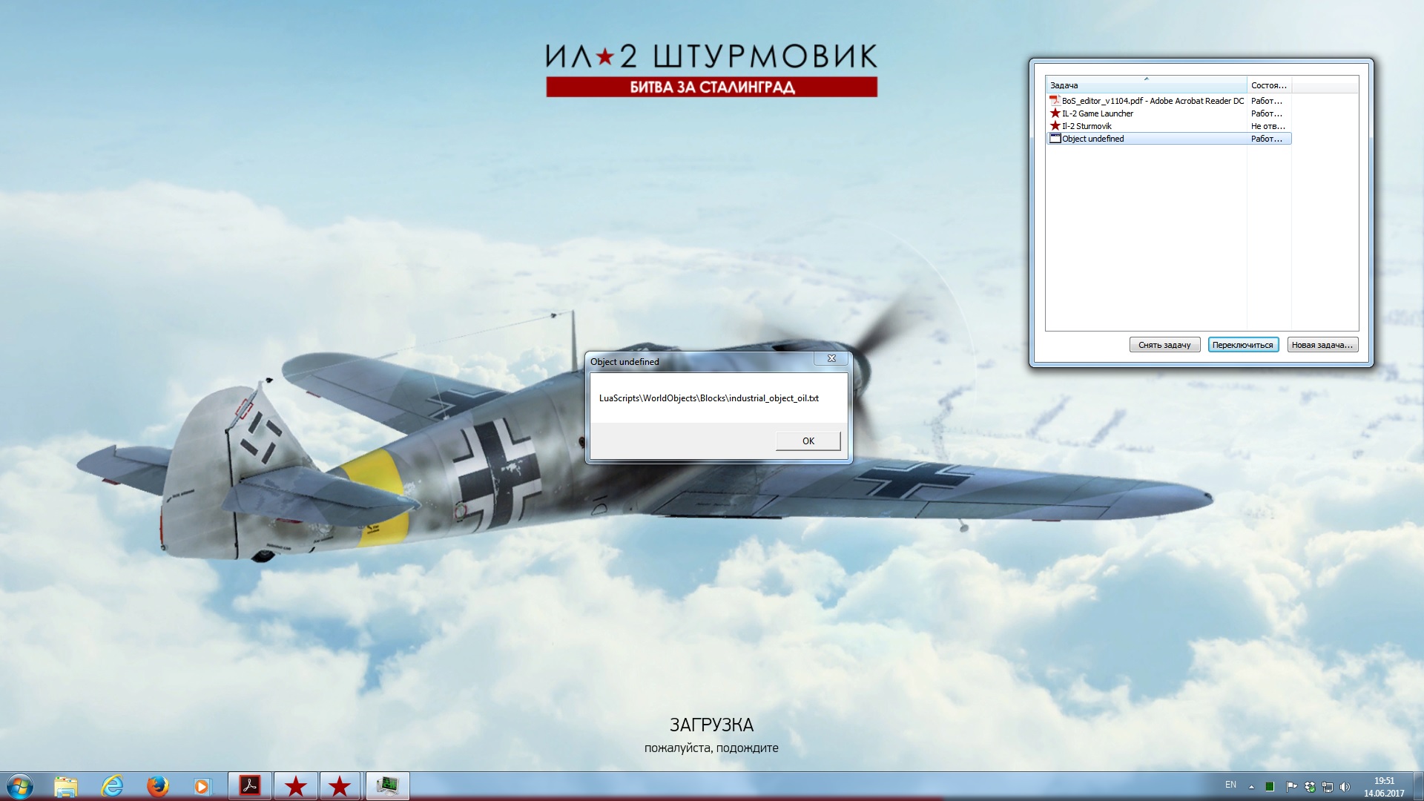Switch to the second red star taskbar button
Viewport: 1424px width, 801px height.
pos(340,786)
